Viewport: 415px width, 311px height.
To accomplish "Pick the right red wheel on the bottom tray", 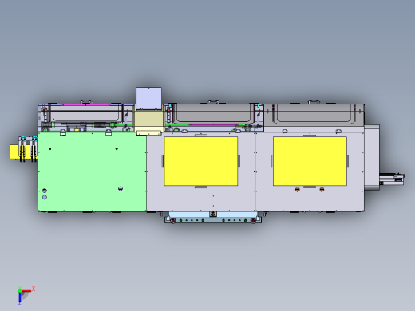I will pyautogui.click(x=253, y=221).
